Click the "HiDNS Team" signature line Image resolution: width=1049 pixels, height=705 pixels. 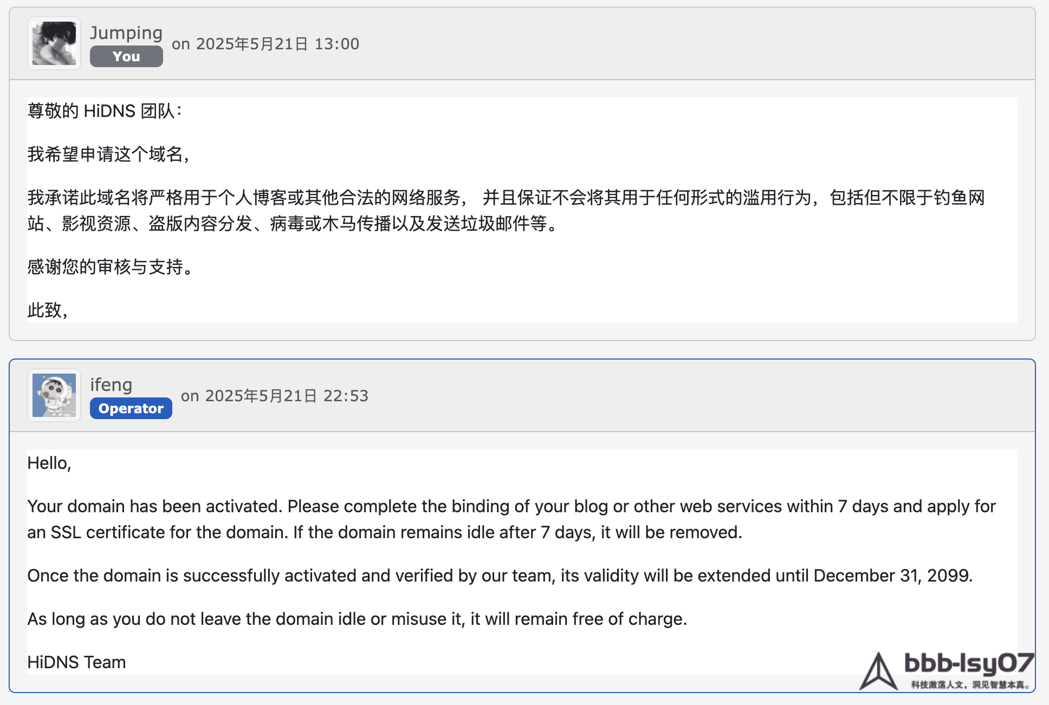point(76,662)
